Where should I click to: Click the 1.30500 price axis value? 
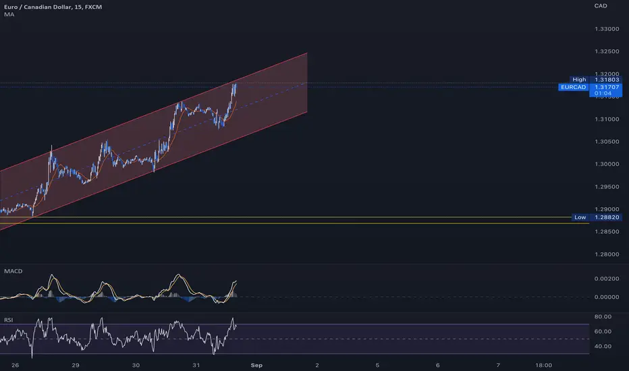607,142
